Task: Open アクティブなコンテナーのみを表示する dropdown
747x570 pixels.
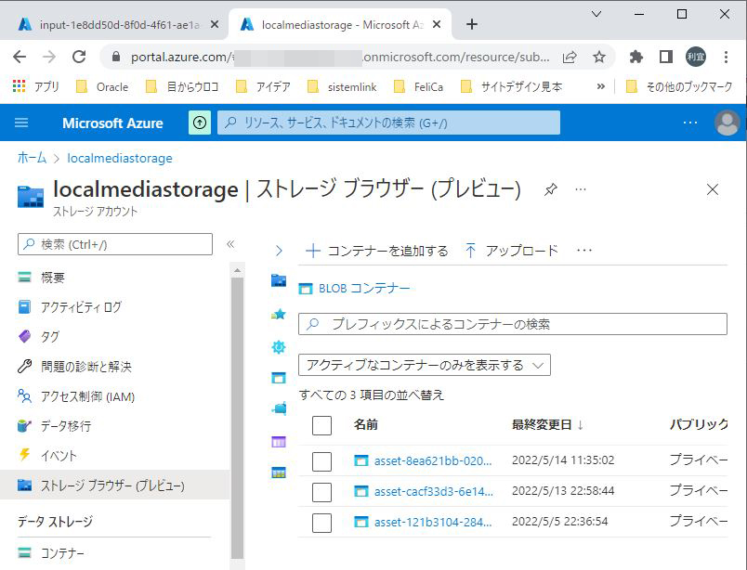Action: coord(425,365)
